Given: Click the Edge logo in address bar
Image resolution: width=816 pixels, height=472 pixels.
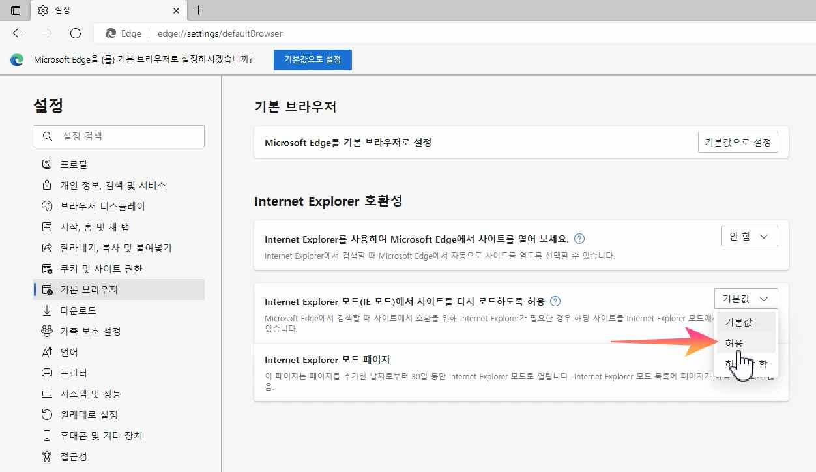Looking at the screenshot, I should coord(111,33).
